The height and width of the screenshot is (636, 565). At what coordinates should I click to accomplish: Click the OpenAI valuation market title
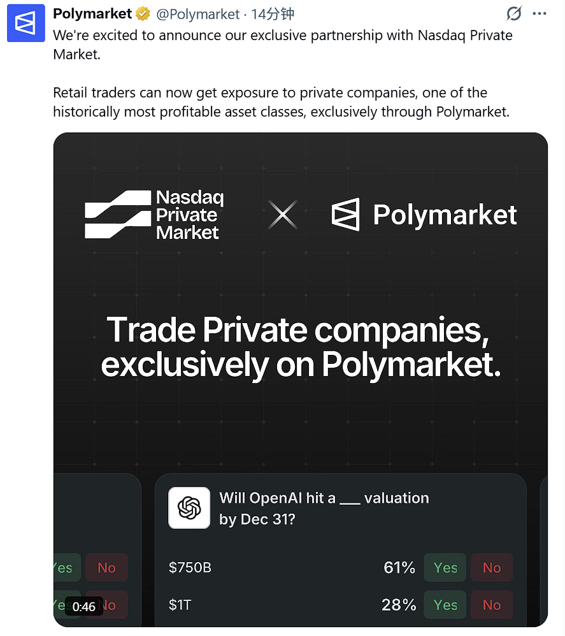[324, 509]
